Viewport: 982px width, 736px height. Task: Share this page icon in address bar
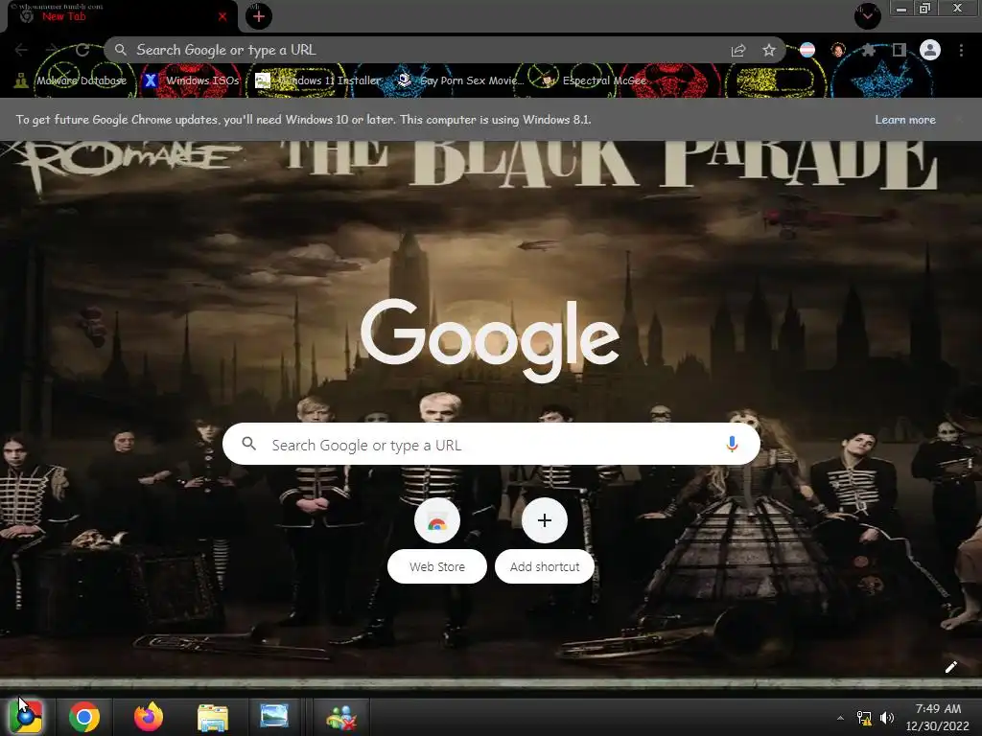pyautogui.click(x=738, y=50)
